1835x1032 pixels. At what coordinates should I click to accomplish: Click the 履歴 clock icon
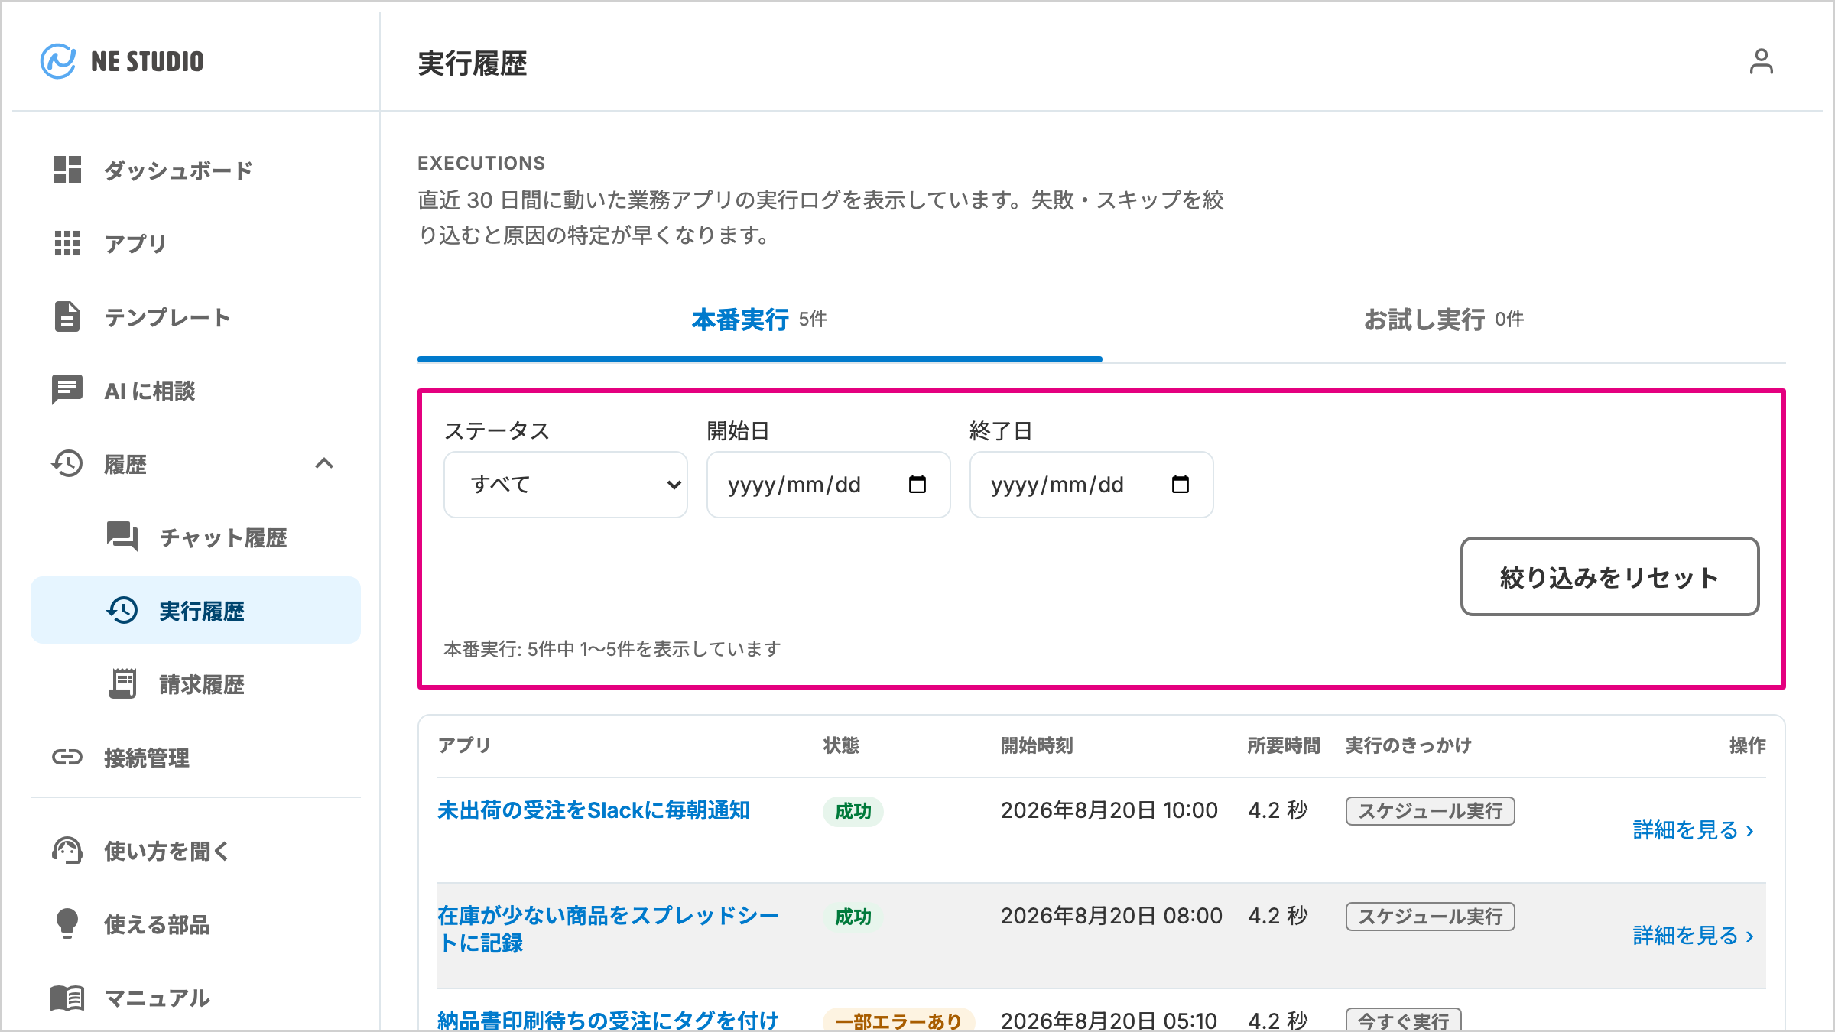(67, 463)
